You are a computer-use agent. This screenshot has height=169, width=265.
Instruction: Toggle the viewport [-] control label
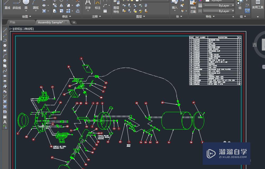(11, 29)
